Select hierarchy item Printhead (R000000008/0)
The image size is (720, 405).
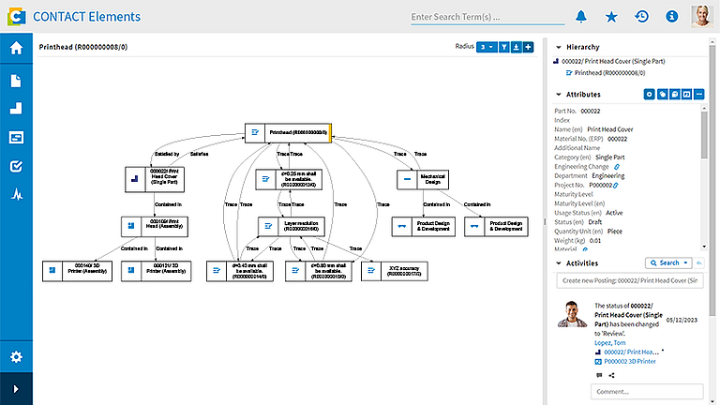click(x=609, y=72)
